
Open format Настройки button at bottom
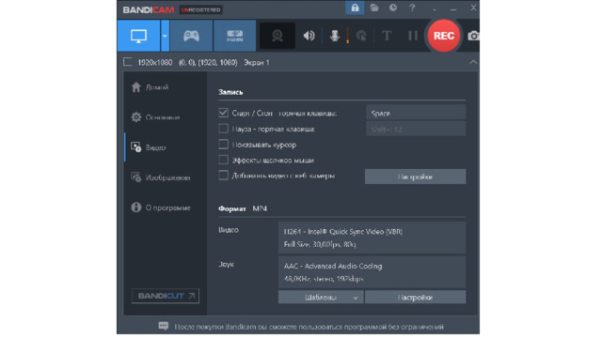415,297
